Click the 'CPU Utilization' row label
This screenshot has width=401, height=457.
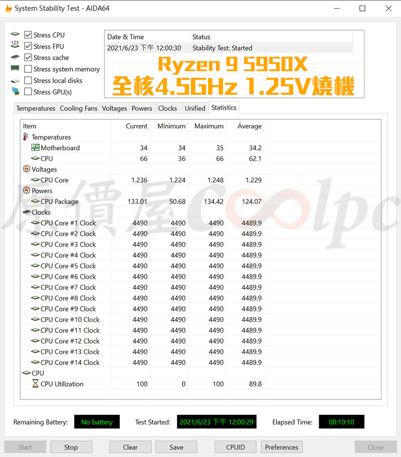tap(62, 384)
